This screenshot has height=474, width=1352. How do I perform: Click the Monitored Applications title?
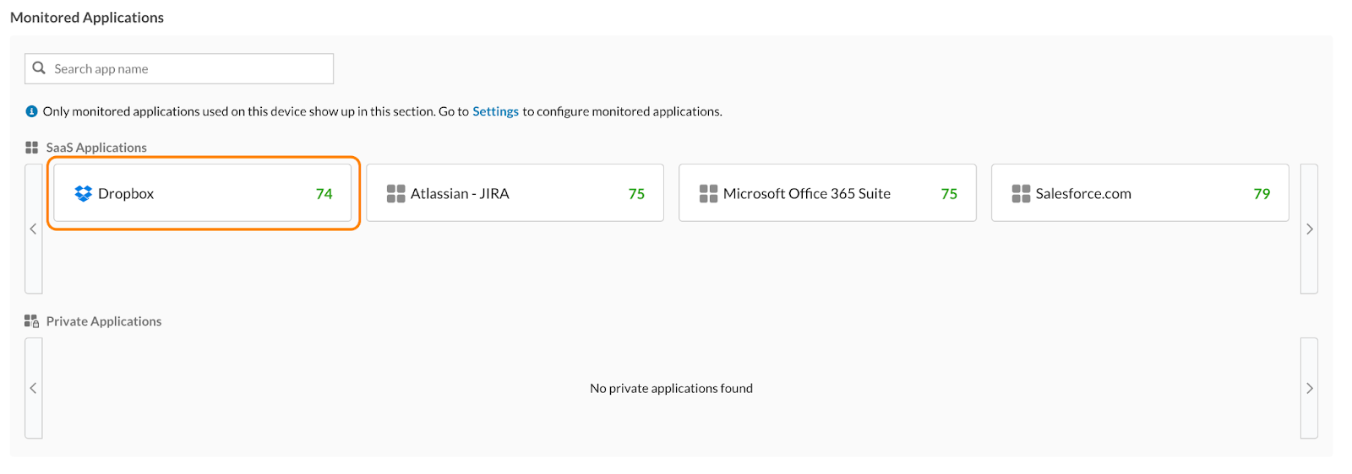point(87,18)
